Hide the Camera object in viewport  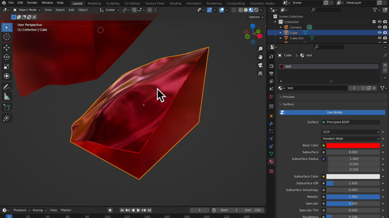tap(380, 27)
